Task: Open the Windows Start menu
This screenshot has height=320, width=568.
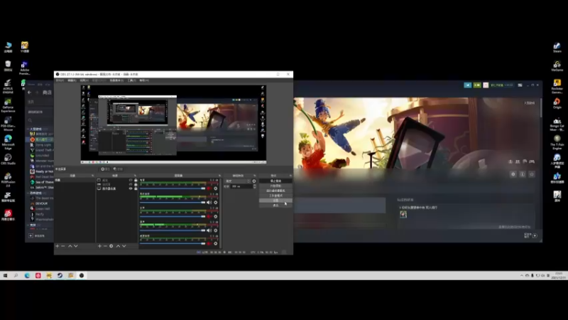Action: 5,276
